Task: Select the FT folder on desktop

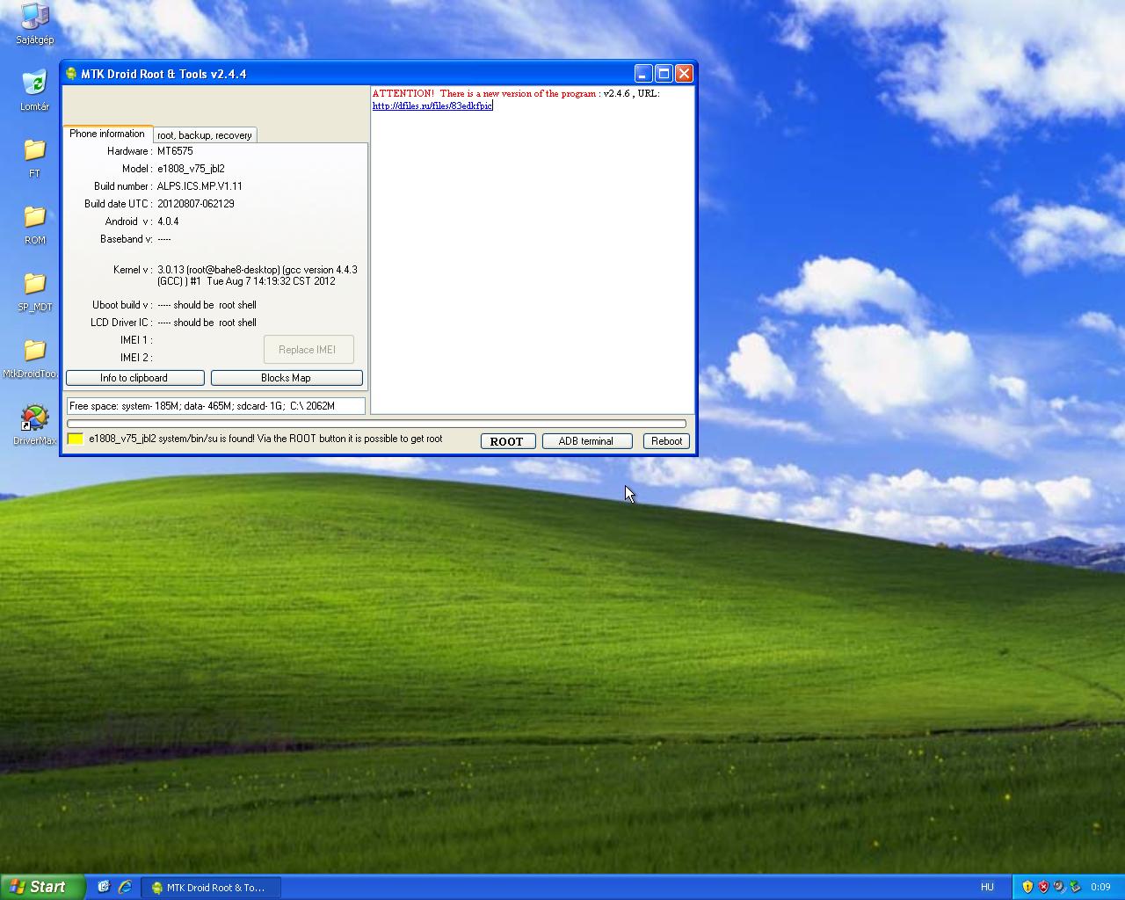Action: tap(34, 157)
